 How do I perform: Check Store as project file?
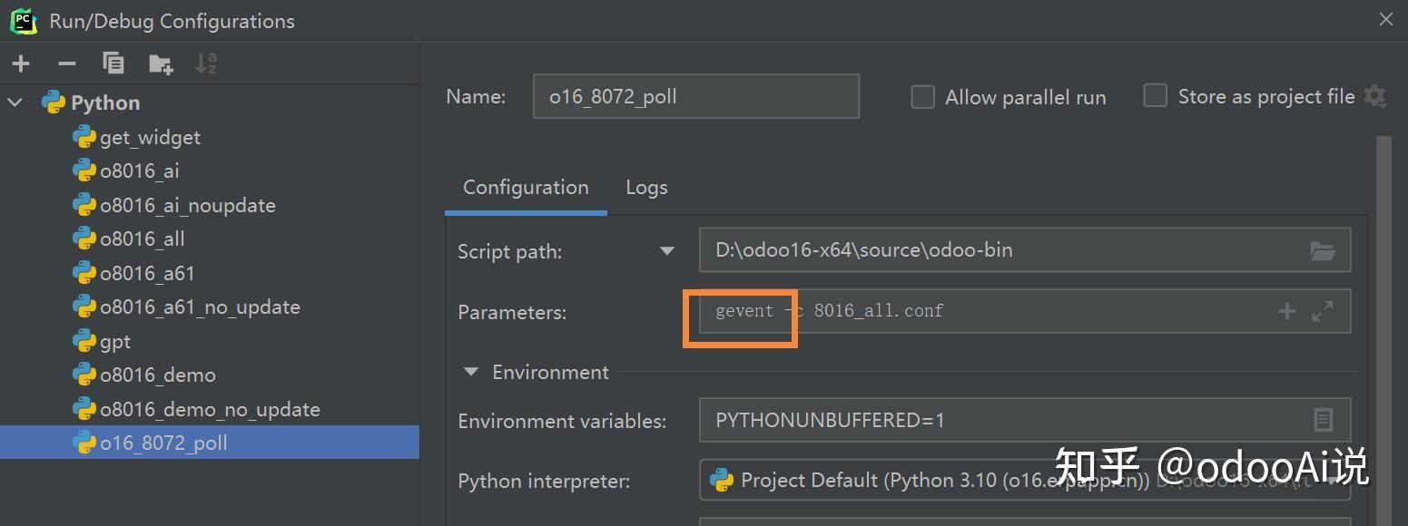tap(1155, 96)
